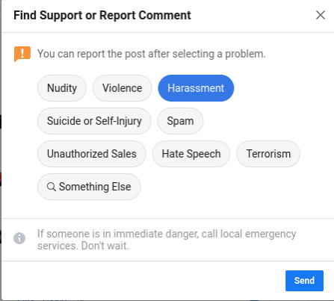
Task: Mark the comment as Spam
Action: click(x=180, y=121)
